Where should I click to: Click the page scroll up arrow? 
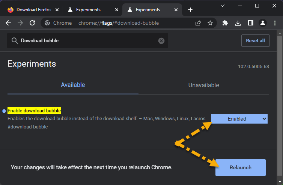tap(280, 33)
